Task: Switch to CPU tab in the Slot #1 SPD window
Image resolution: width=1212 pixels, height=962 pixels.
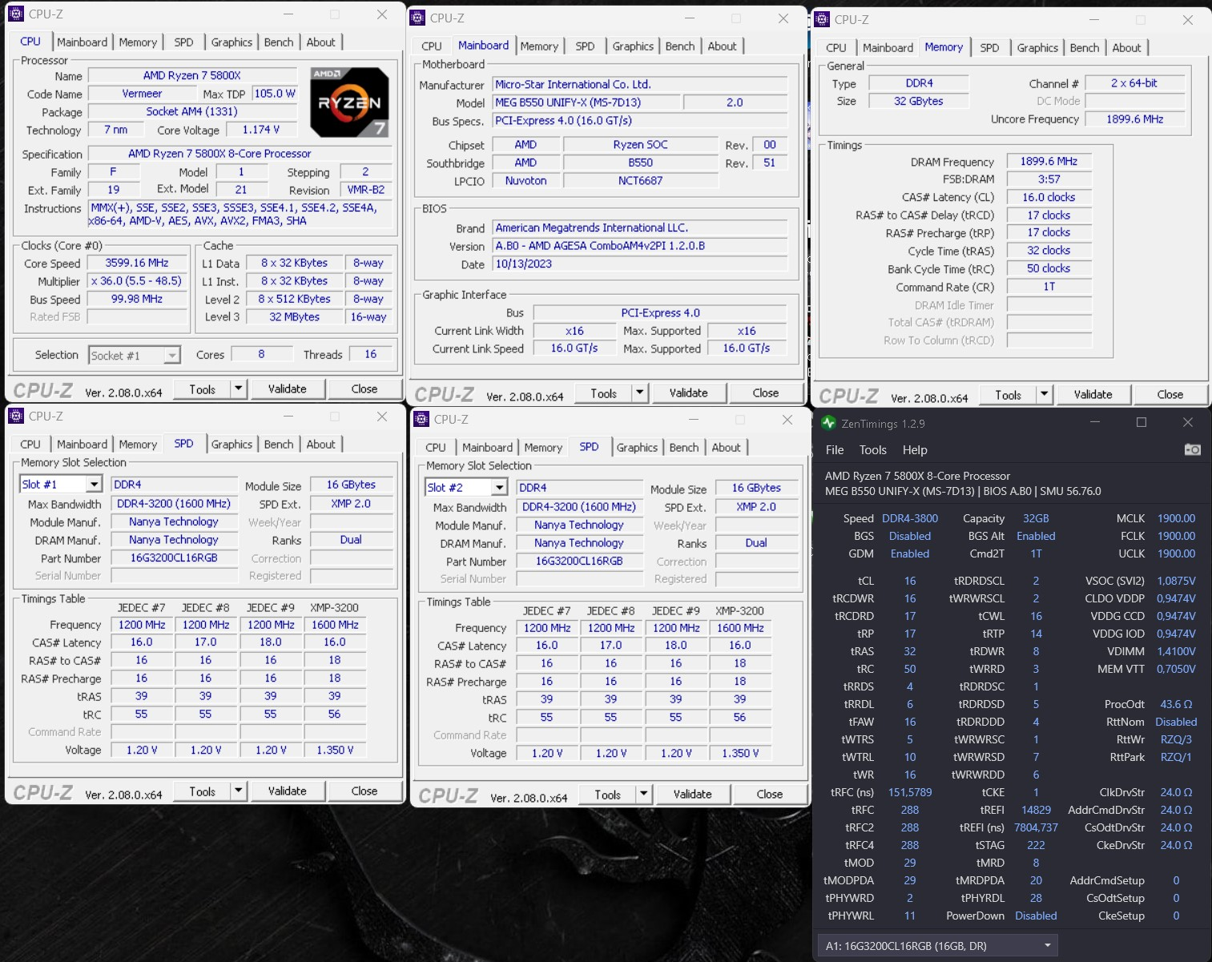Action: coord(30,444)
